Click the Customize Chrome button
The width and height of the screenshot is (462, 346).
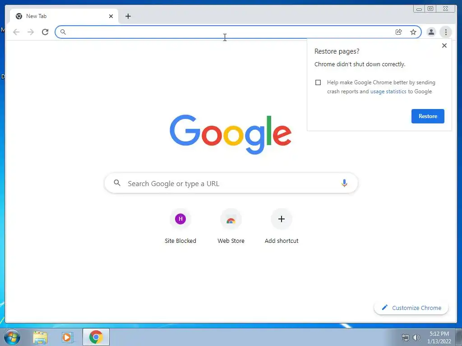[x=411, y=308]
